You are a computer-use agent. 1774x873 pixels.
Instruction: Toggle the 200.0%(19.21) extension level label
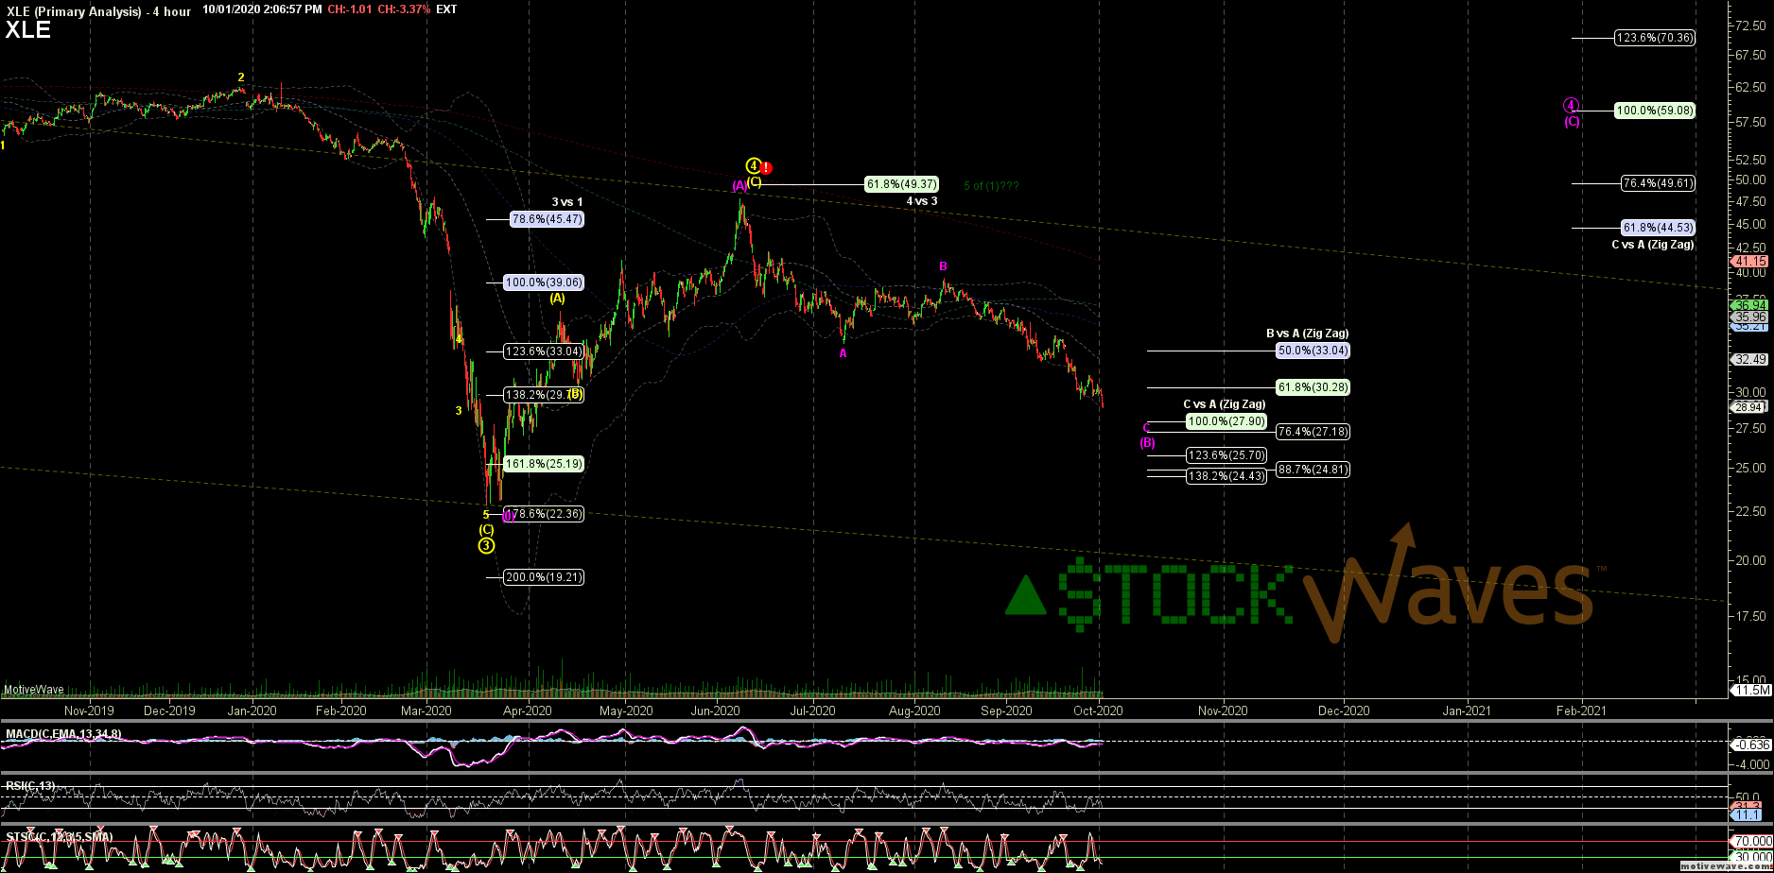[544, 576]
